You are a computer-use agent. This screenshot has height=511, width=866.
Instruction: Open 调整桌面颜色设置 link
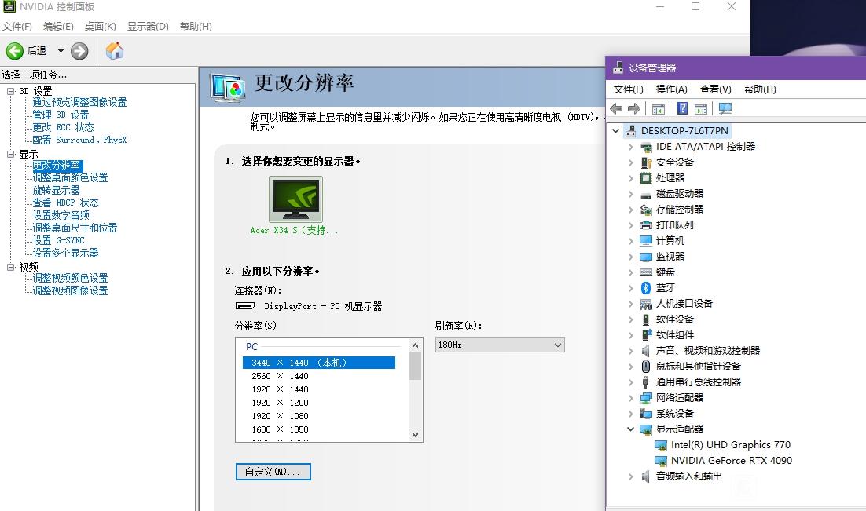[x=70, y=177]
